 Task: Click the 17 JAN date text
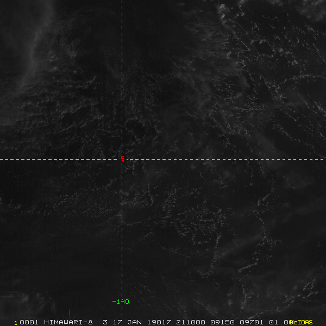(127, 322)
